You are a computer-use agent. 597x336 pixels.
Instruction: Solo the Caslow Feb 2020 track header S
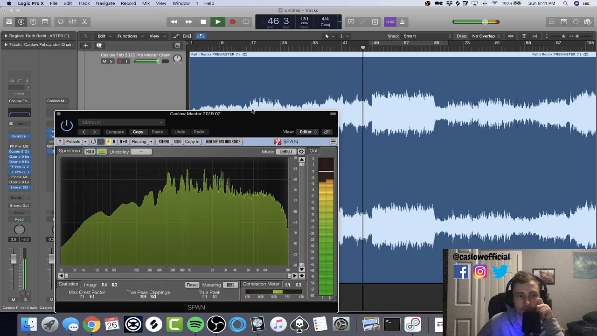[x=111, y=61]
